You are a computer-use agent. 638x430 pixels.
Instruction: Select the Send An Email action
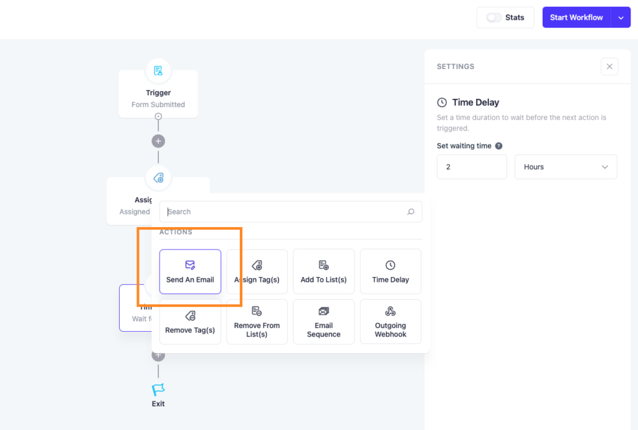point(190,271)
